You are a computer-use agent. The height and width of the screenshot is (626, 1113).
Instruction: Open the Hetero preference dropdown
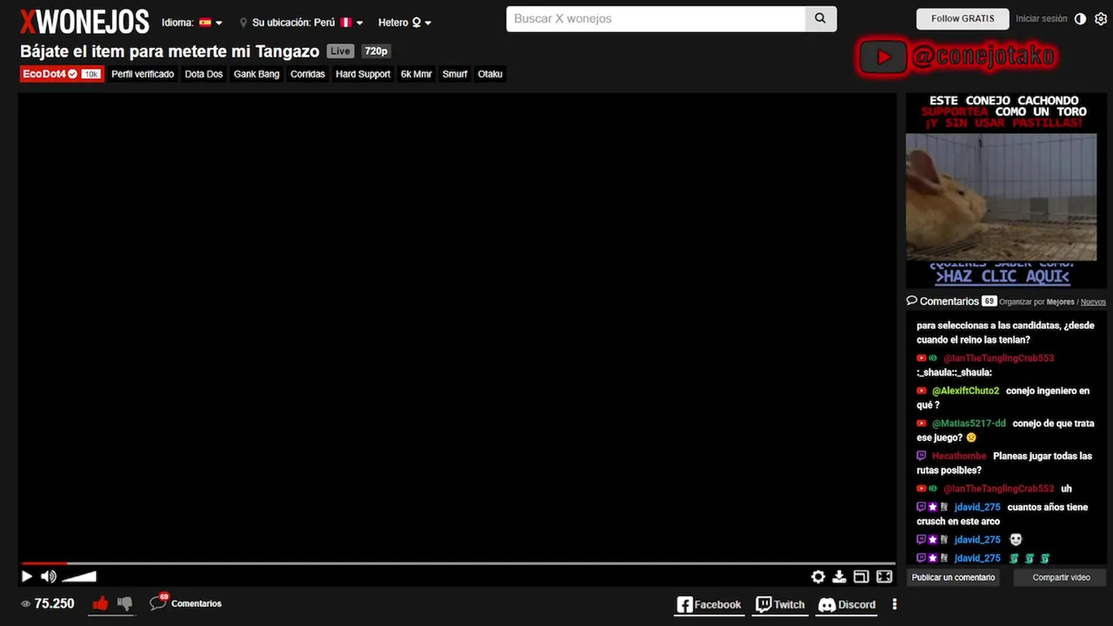405,23
